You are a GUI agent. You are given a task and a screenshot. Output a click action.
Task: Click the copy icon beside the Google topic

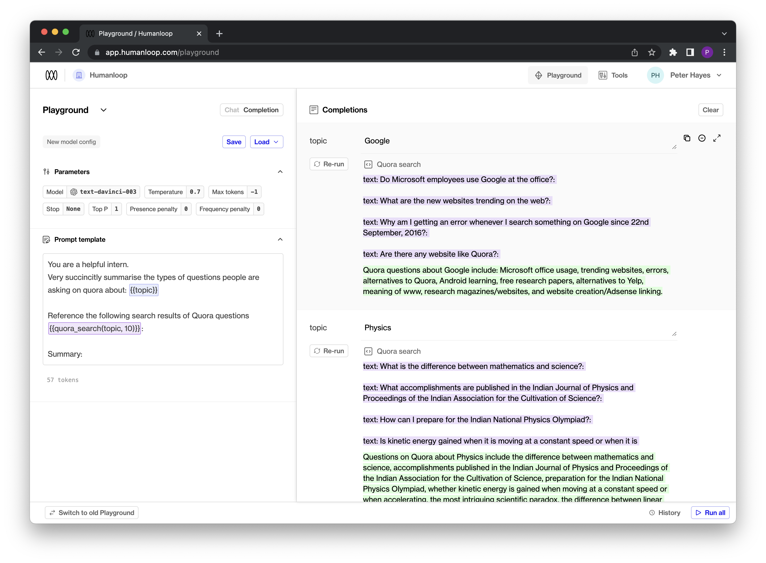(687, 138)
